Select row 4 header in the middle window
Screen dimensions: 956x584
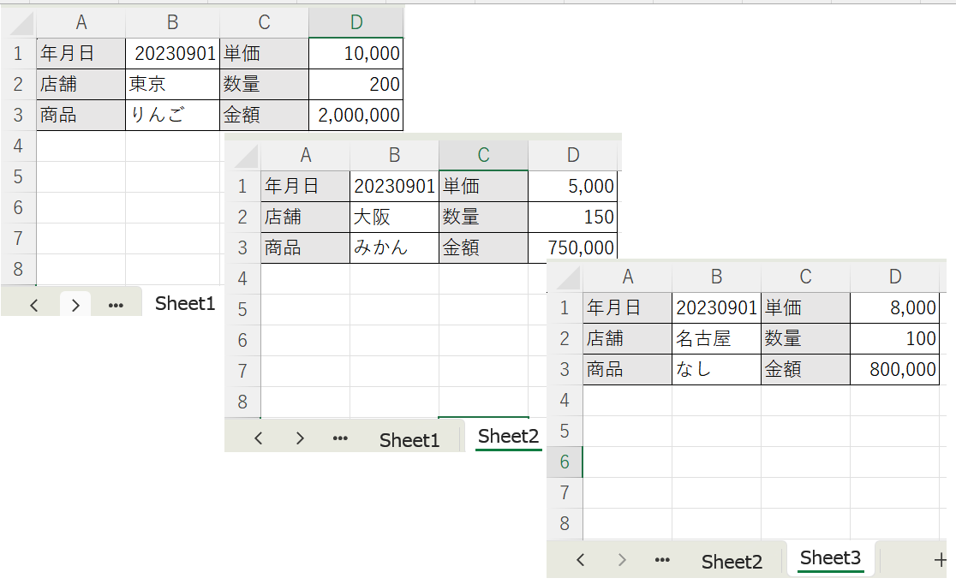coord(242,278)
